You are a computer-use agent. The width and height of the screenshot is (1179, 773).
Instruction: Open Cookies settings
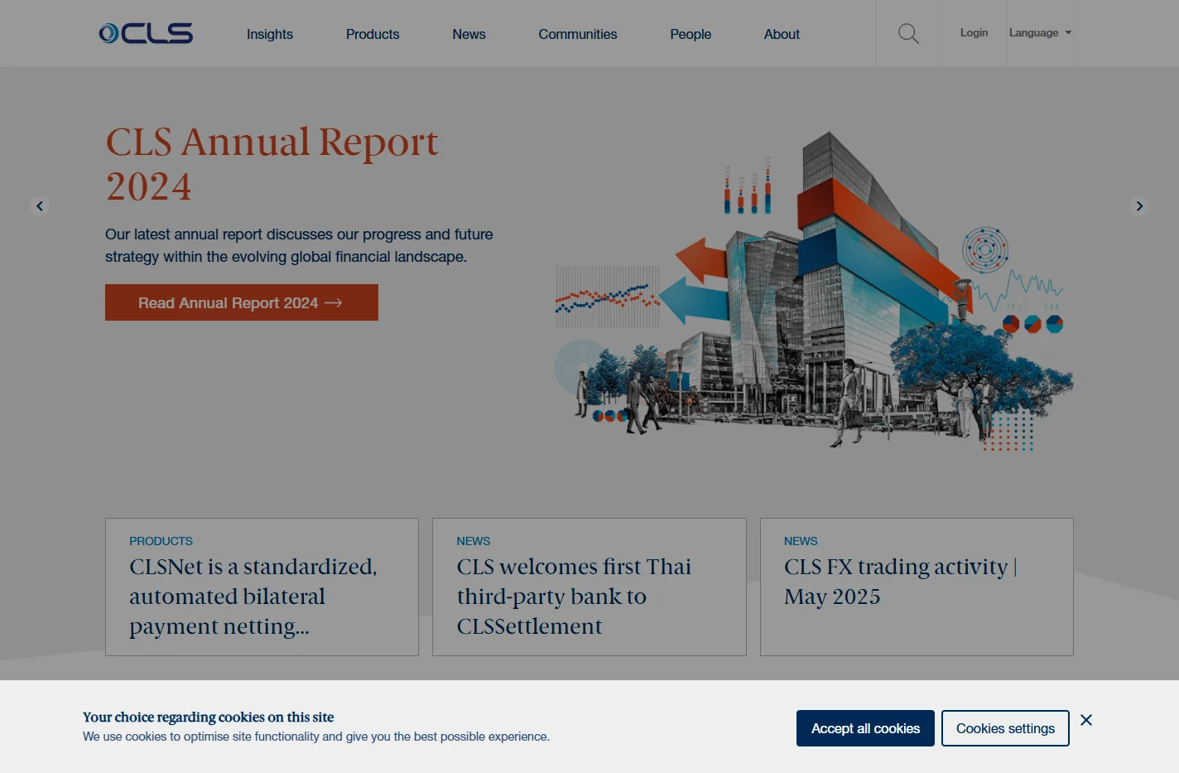(x=1005, y=728)
